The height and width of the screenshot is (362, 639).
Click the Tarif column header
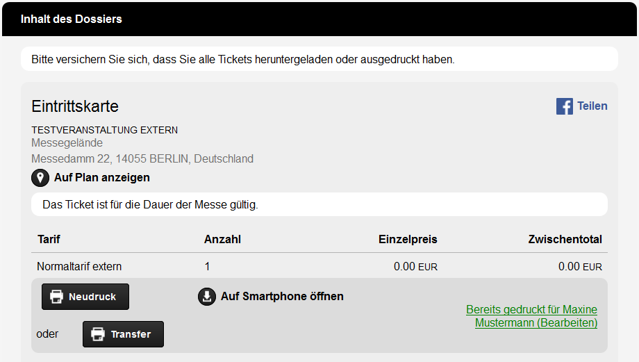tap(49, 239)
